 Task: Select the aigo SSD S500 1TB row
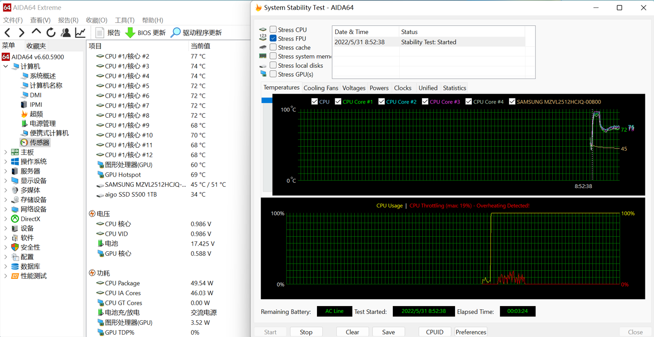(x=168, y=194)
